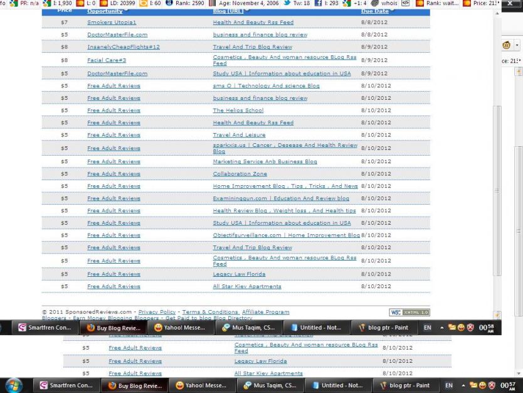Open the 'Facial Care#3' opportunity link
Screen dimensions: 523x393
107,60
